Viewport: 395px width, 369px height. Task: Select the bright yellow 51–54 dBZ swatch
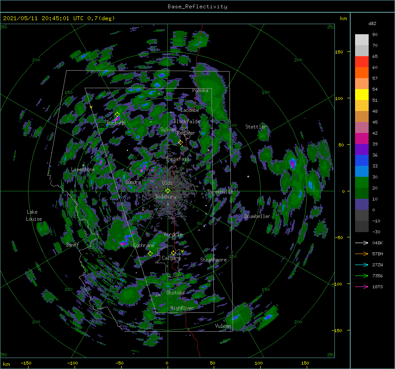point(362,95)
